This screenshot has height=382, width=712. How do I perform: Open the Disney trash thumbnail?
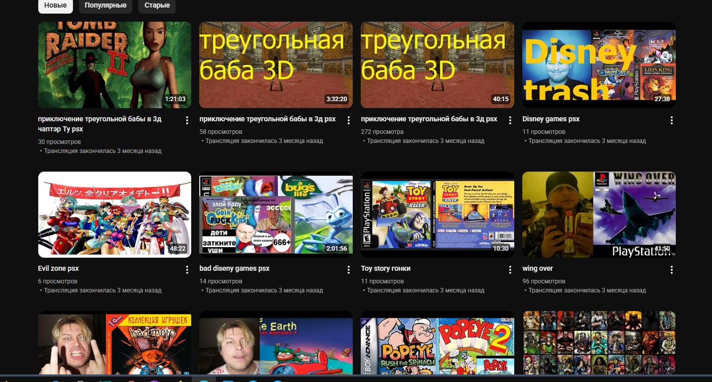599,65
